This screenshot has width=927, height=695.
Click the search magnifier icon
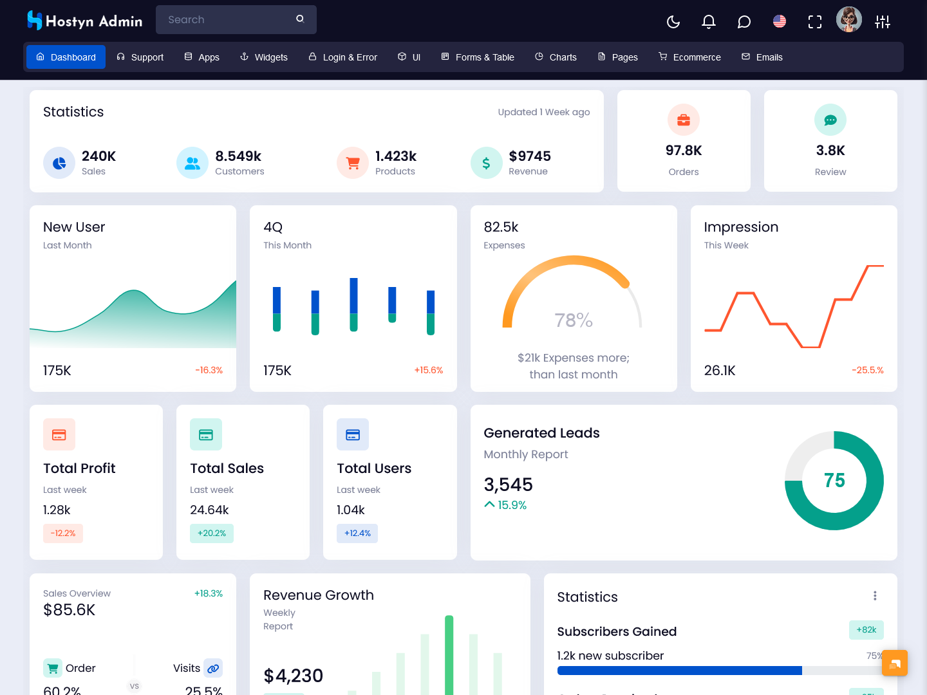click(300, 19)
